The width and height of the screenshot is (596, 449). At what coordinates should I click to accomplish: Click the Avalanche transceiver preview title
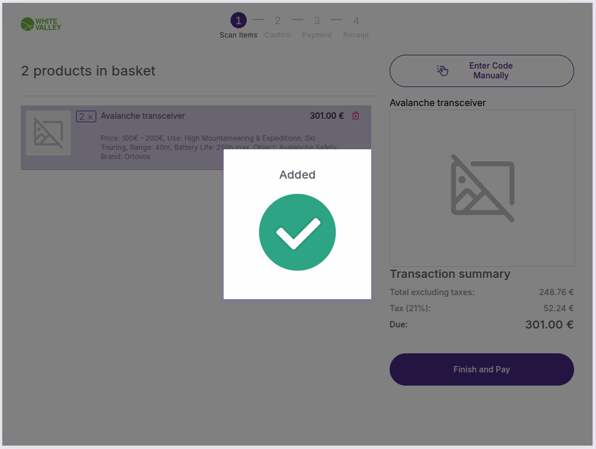(437, 103)
